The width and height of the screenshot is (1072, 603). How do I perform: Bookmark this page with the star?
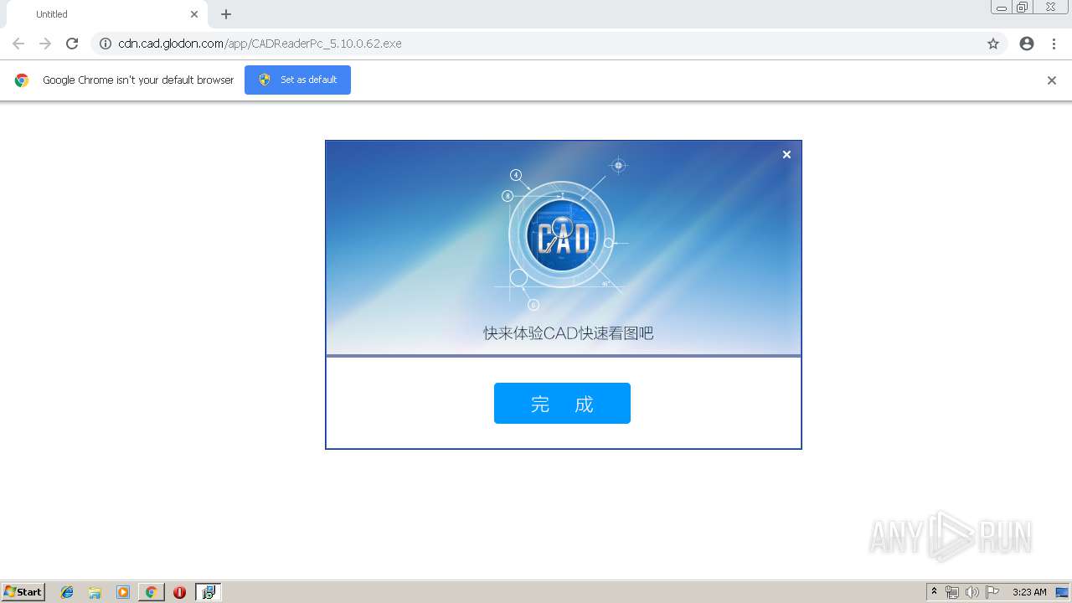click(x=993, y=44)
